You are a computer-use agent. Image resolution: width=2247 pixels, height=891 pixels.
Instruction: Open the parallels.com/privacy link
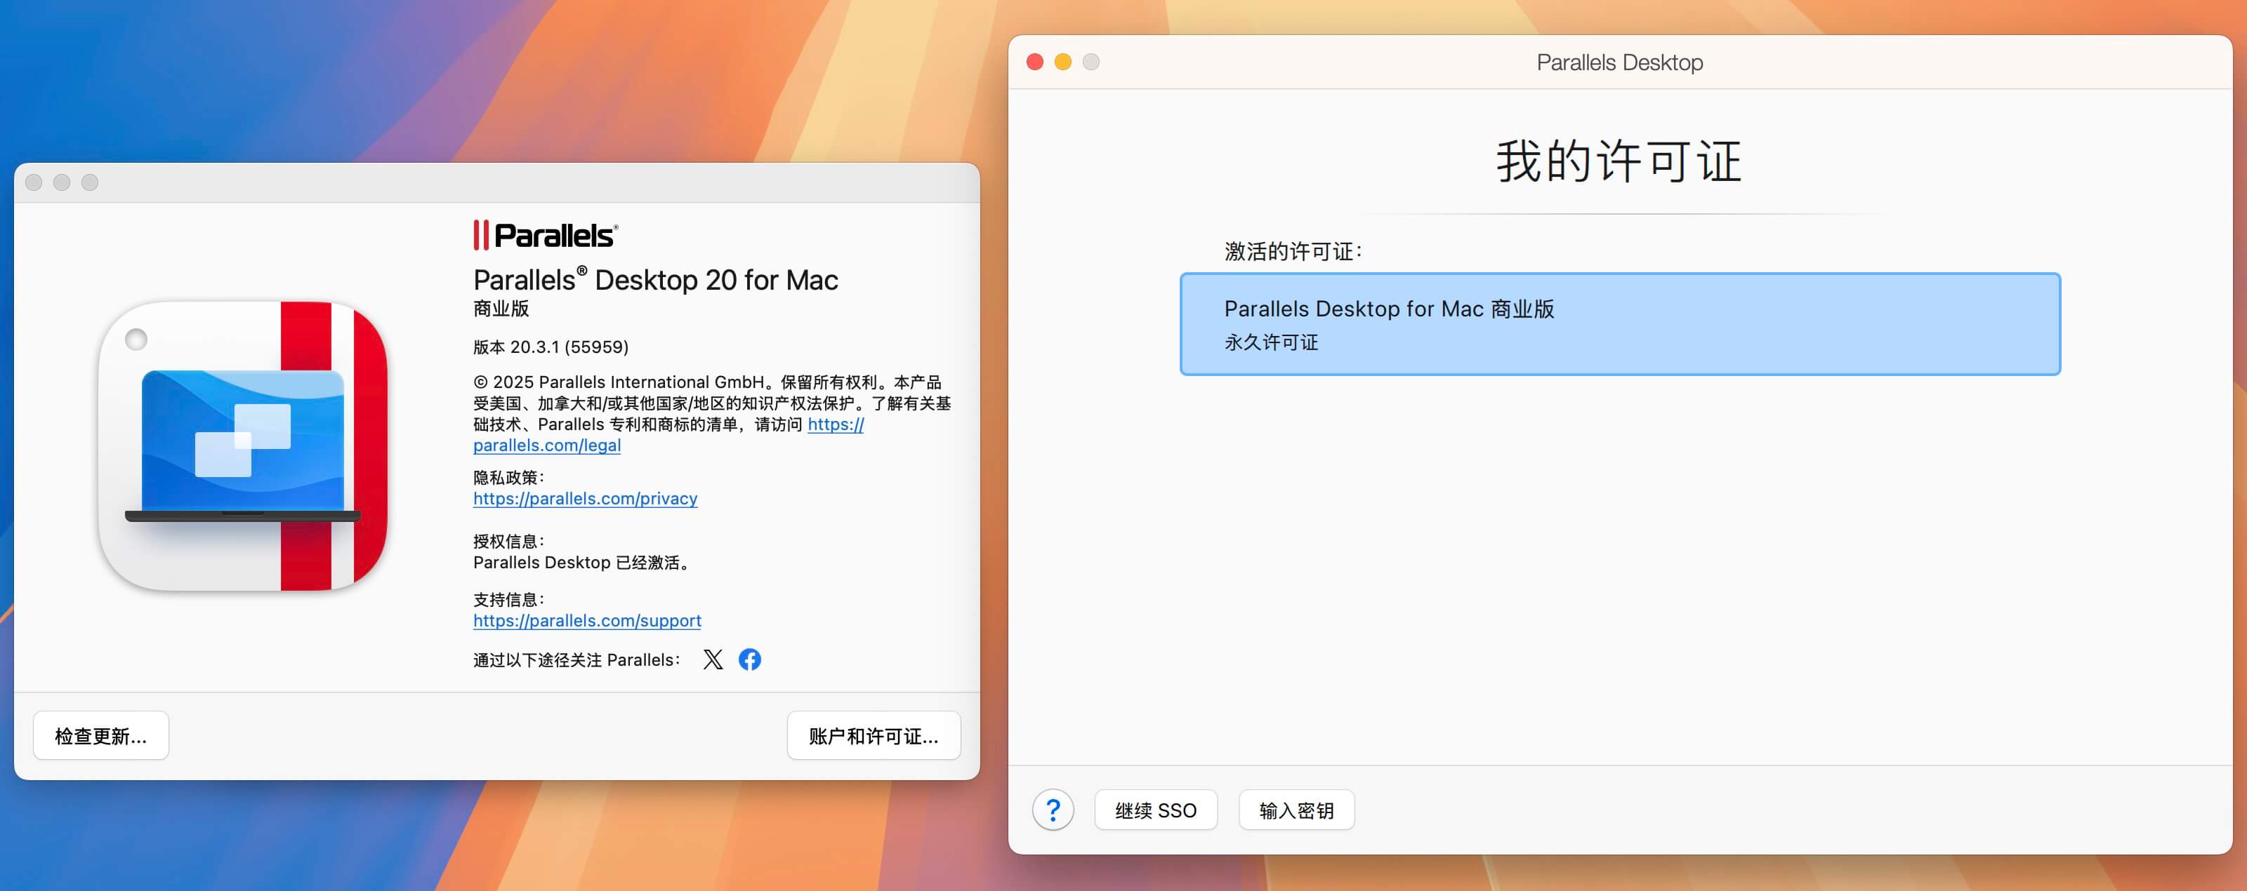pos(586,499)
